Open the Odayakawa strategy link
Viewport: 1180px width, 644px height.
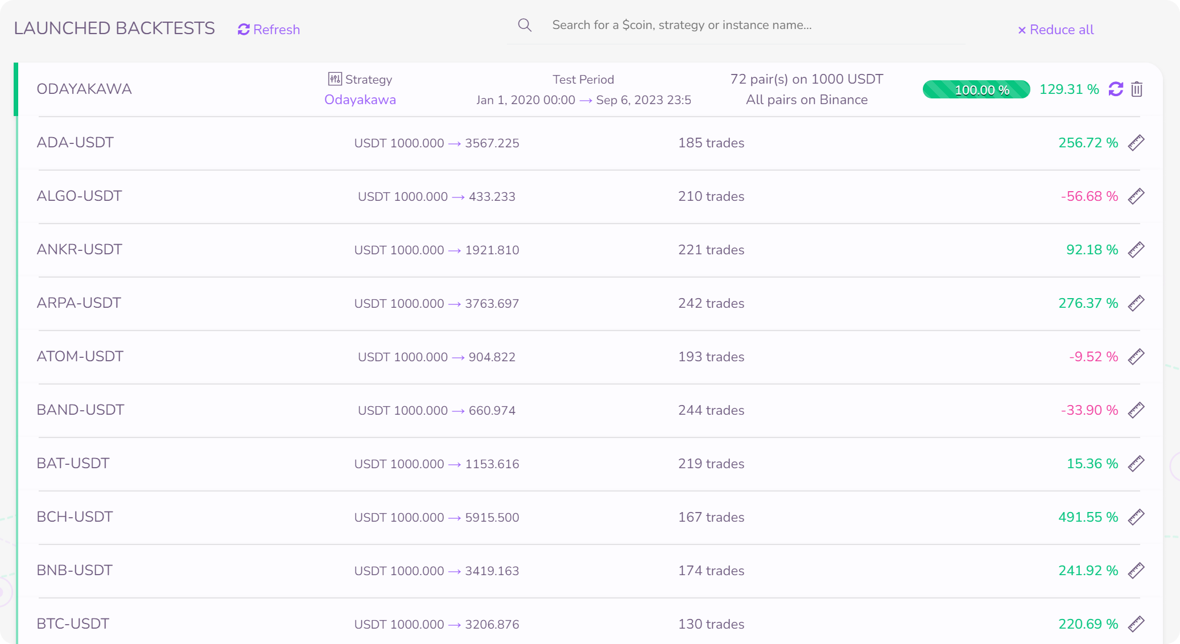(360, 100)
